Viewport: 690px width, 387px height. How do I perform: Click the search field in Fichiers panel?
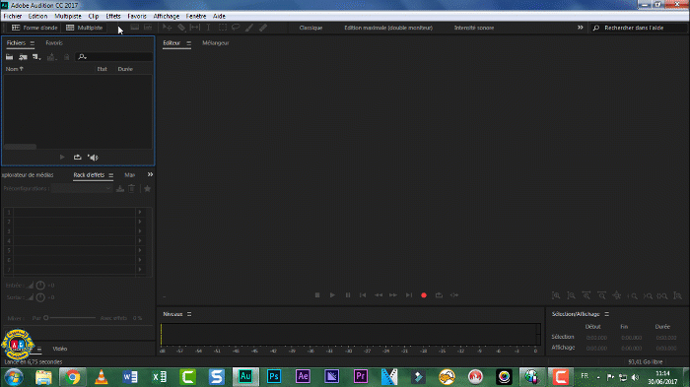coord(114,57)
